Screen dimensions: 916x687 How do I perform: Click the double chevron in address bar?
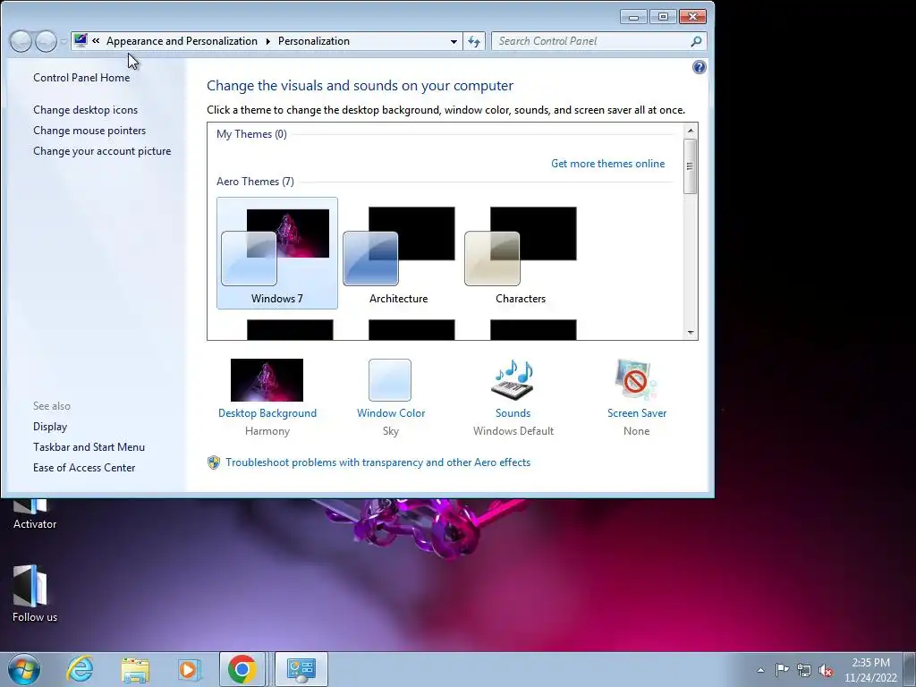click(x=96, y=41)
